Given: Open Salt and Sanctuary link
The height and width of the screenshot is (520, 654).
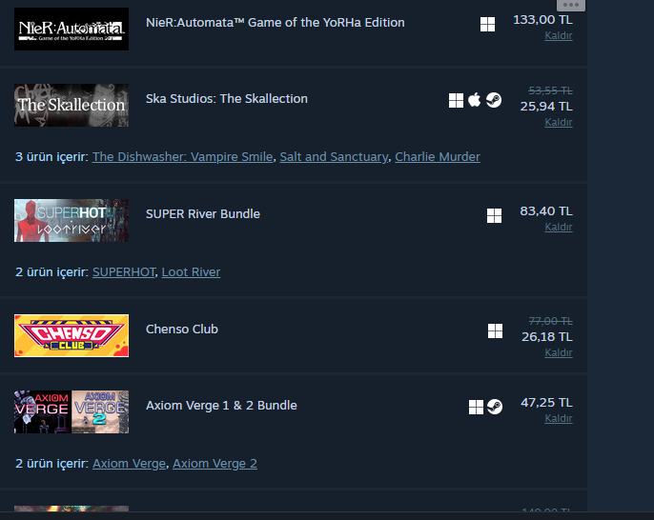Looking at the screenshot, I should (334, 157).
